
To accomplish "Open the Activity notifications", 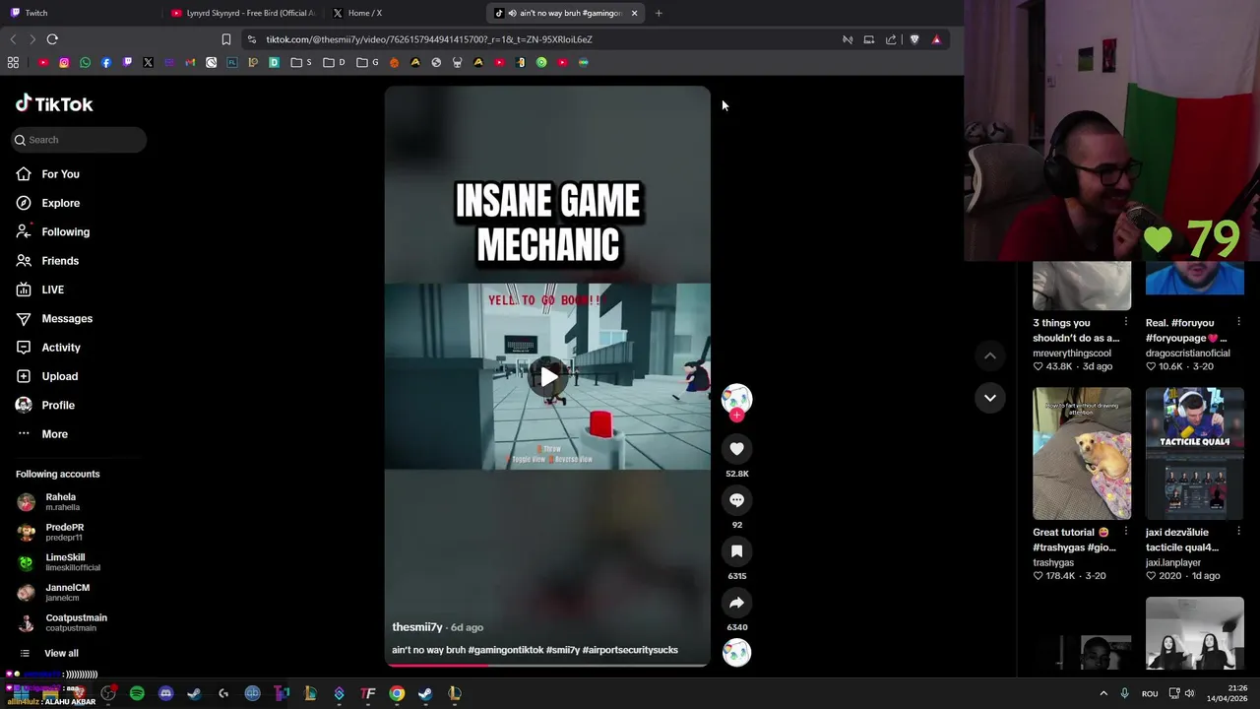I will tap(47, 348).
